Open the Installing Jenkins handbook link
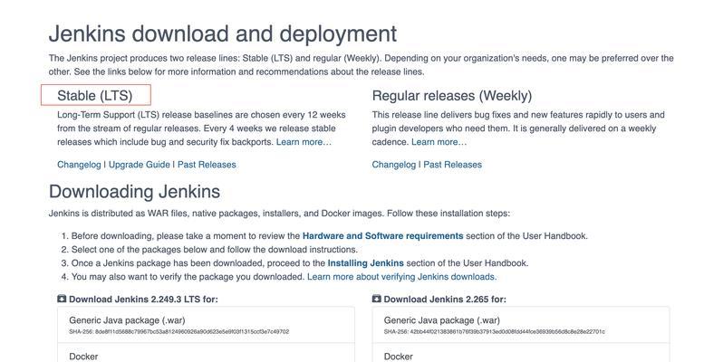 pyautogui.click(x=365, y=262)
